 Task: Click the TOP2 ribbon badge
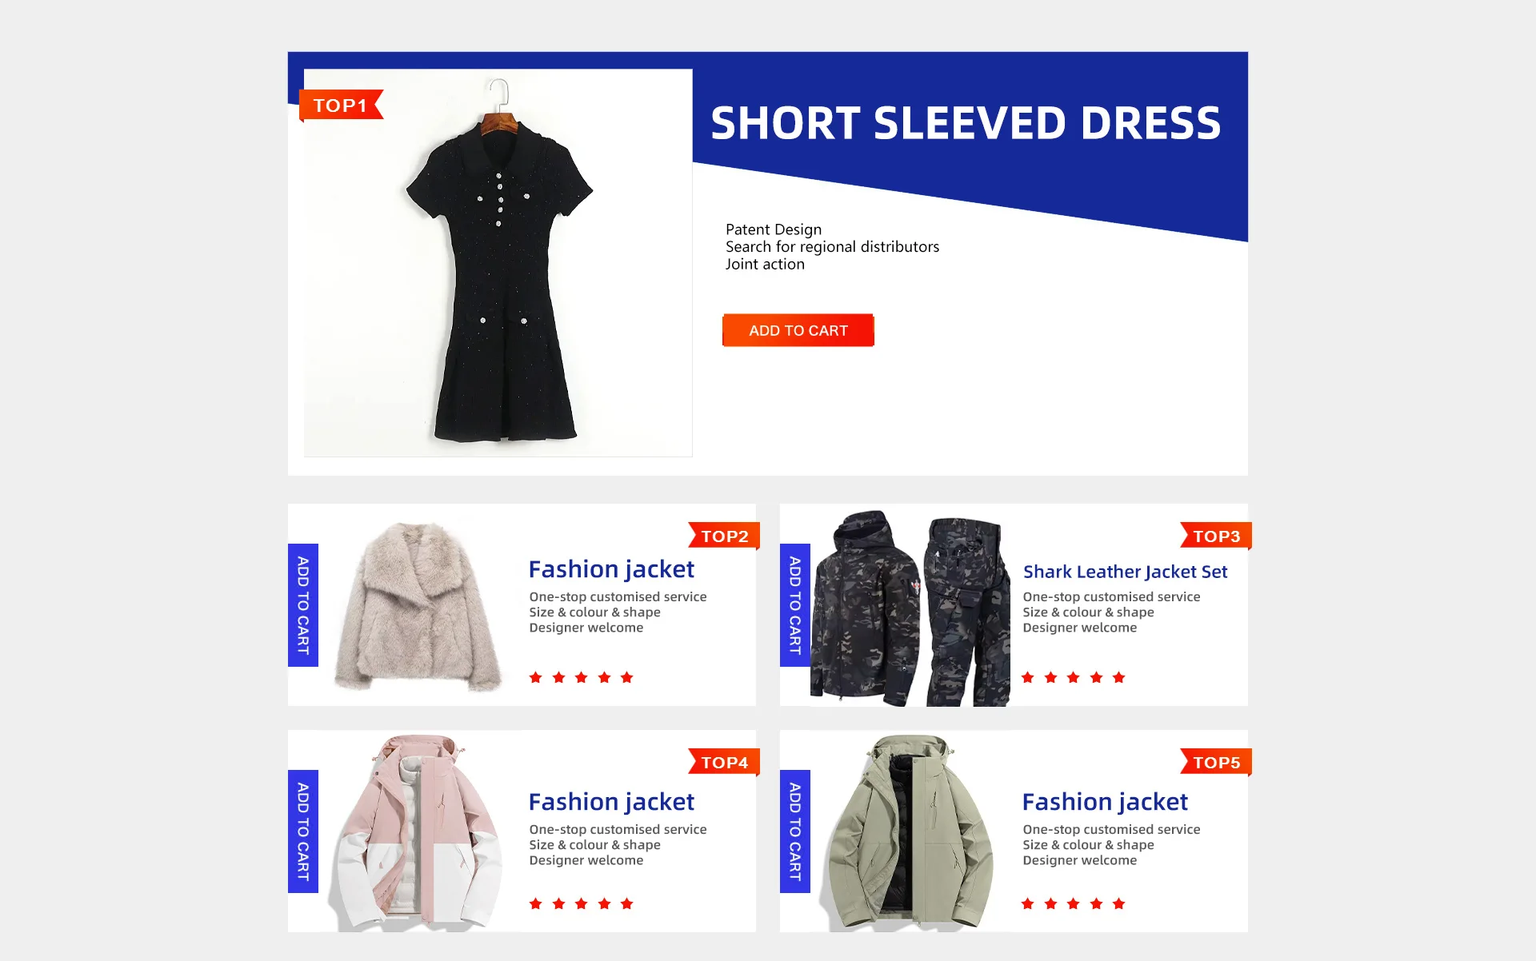pyautogui.click(x=724, y=536)
